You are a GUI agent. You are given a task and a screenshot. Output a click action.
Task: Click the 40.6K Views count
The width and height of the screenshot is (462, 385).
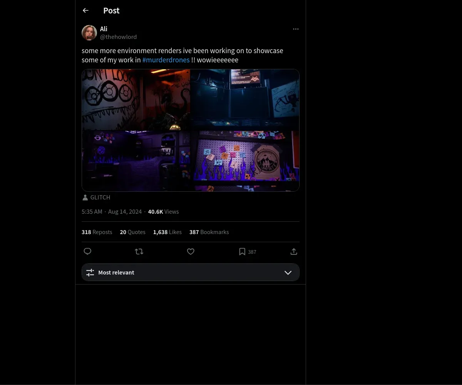coord(163,211)
